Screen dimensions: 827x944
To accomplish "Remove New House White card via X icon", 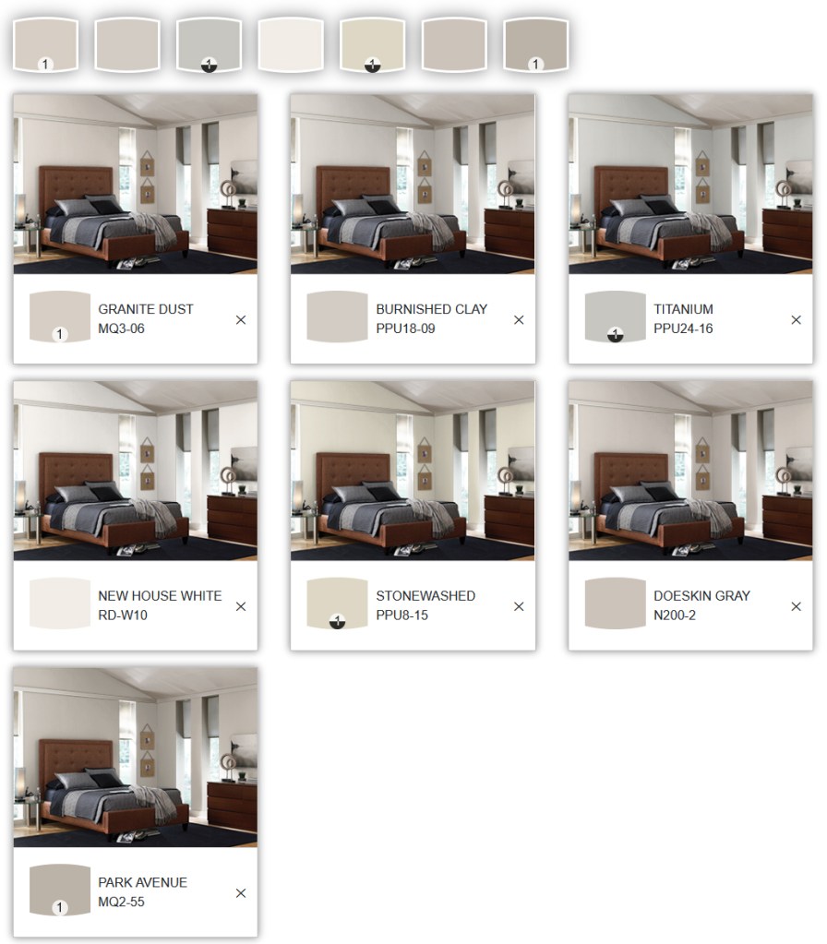I will coord(241,606).
